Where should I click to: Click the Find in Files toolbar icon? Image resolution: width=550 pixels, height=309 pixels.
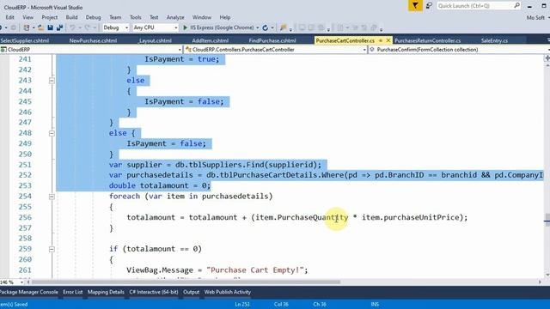pyautogui.click(x=283, y=27)
